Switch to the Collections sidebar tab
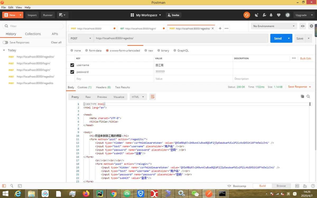The image size is (317, 198). 33,34
